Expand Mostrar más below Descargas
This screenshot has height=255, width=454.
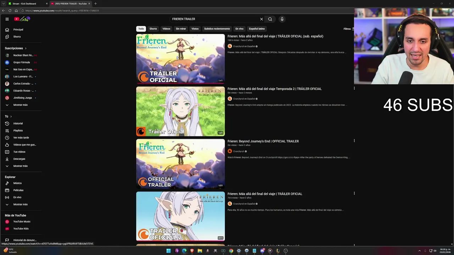point(21,166)
